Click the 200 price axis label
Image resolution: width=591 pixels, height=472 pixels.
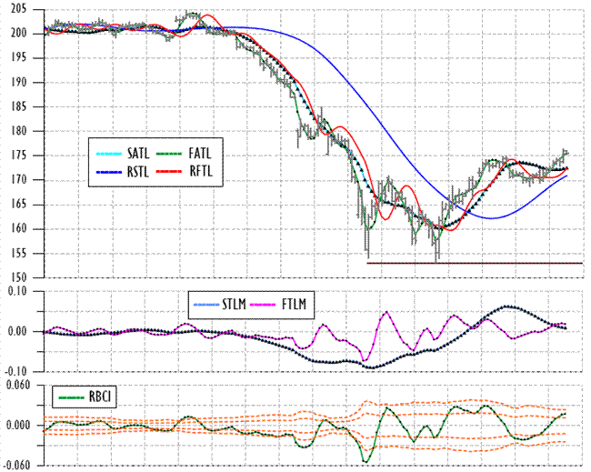[19, 34]
